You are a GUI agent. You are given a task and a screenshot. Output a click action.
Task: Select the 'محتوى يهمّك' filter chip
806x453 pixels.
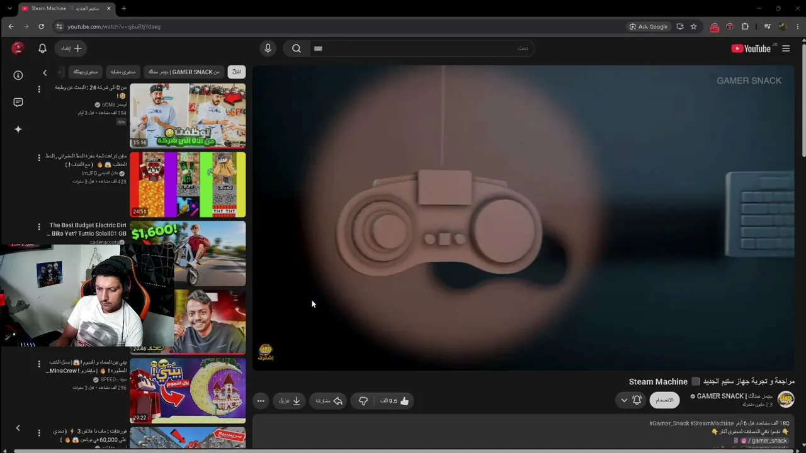click(x=85, y=72)
